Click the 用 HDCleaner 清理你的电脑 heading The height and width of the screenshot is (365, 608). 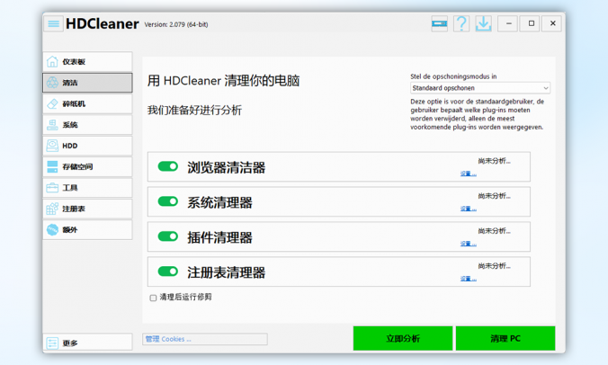click(x=223, y=81)
